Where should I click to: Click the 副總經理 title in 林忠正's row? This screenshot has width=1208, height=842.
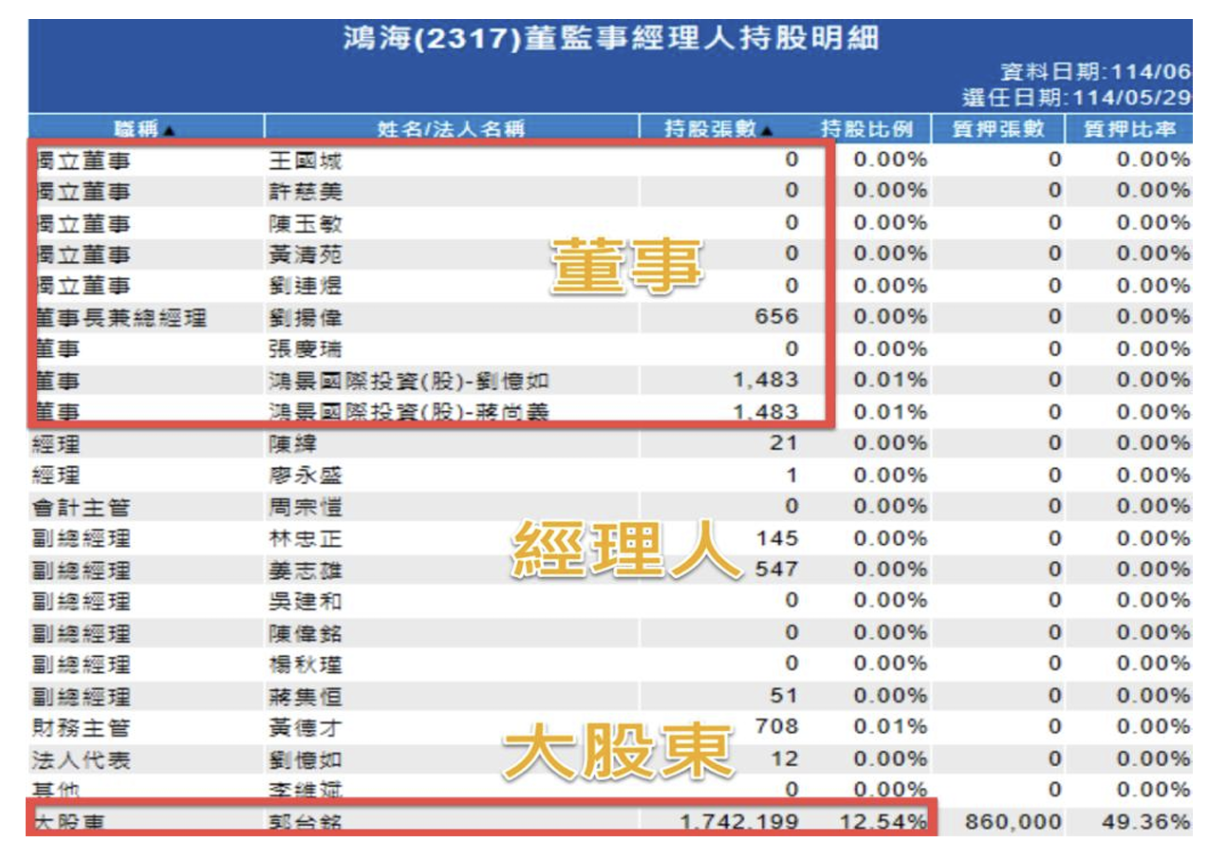(x=80, y=539)
